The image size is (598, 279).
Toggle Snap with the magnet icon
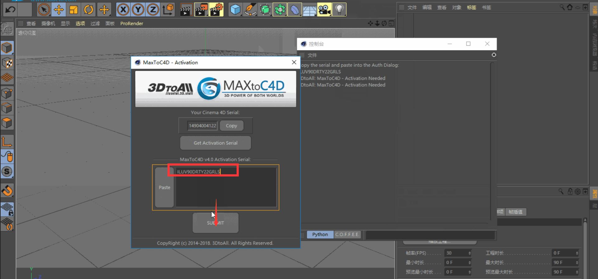pos(7,190)
